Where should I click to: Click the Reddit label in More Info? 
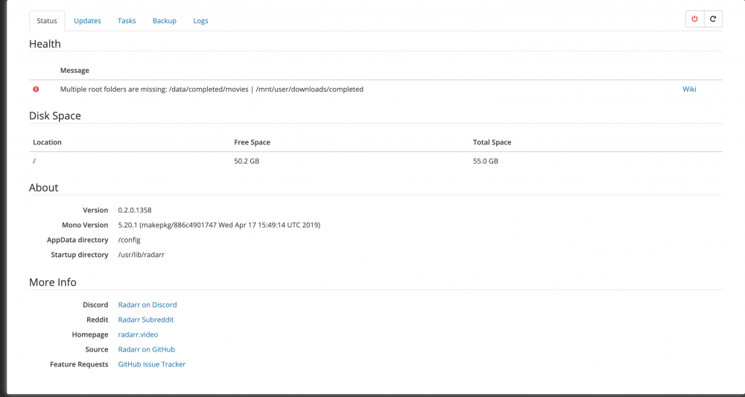pyautogui.click(x=98, y=320)
